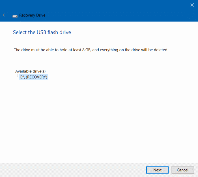Click the 'Recovery Drive' title text

[32, 15]
